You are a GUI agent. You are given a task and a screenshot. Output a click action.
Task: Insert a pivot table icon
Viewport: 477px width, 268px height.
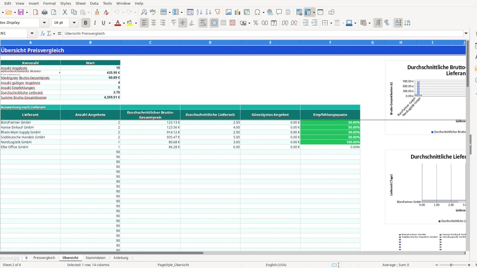click(247, 12)
